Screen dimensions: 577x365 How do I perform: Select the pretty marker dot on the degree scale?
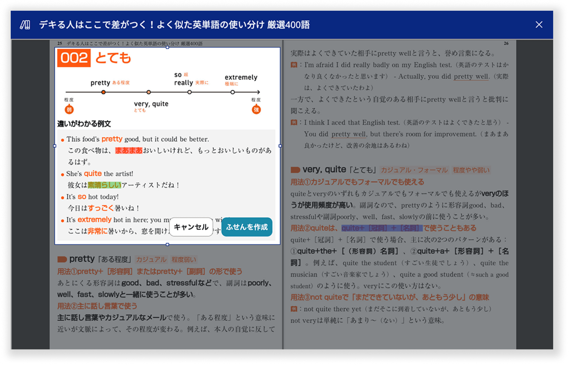point(104,92)
